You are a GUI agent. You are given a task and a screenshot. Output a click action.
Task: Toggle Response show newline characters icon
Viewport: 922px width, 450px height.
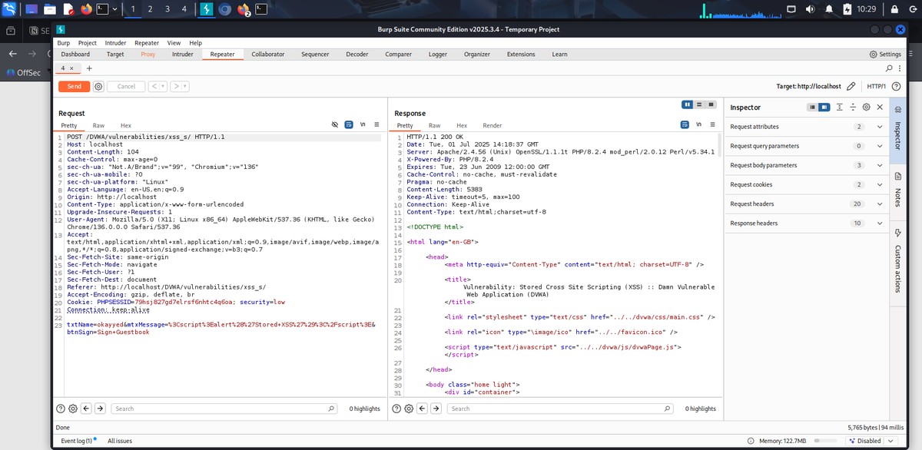(x=698, y=124)
